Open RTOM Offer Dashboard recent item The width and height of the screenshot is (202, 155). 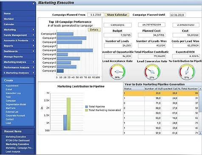18,141
